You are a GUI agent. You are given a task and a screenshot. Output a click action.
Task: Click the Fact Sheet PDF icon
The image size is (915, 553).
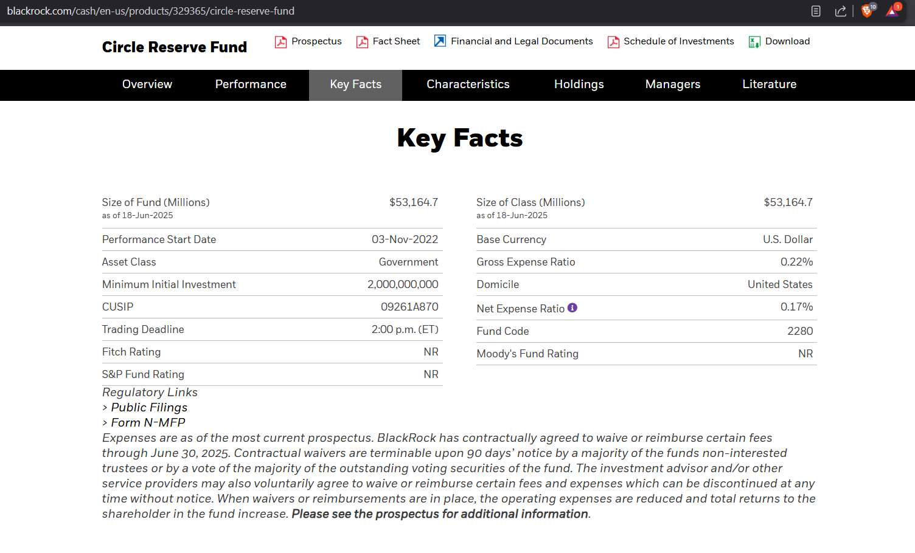tap(362, 42)
